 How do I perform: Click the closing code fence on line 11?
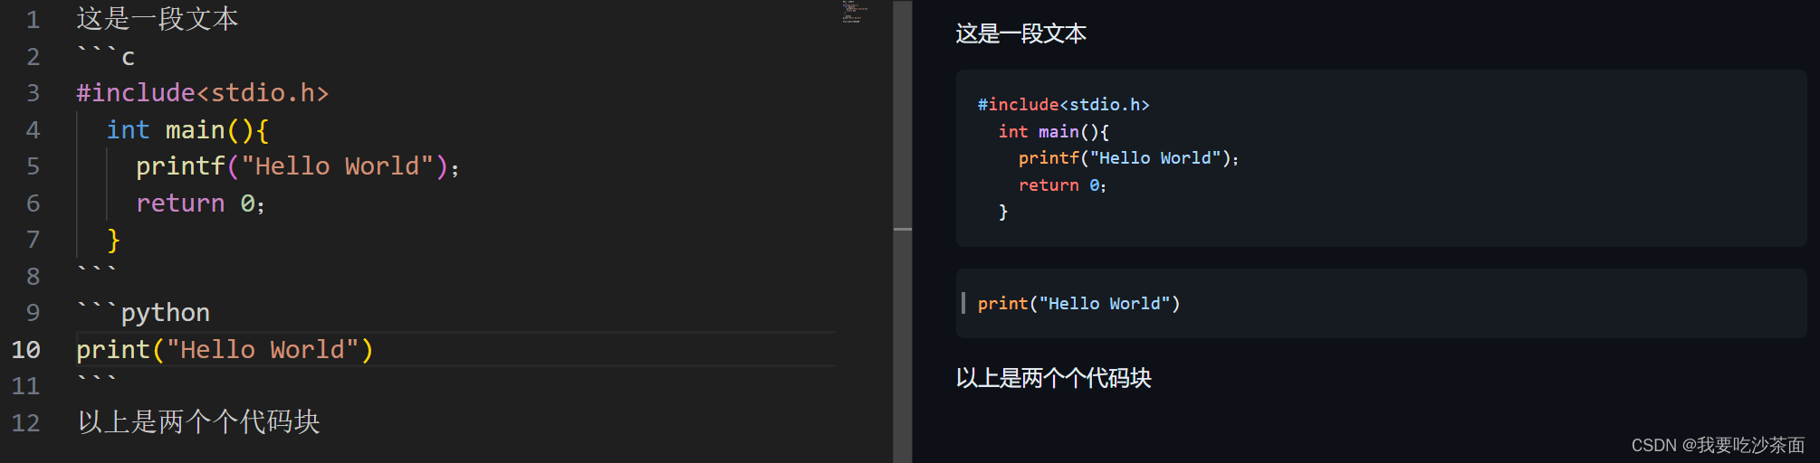coord(97,380)
